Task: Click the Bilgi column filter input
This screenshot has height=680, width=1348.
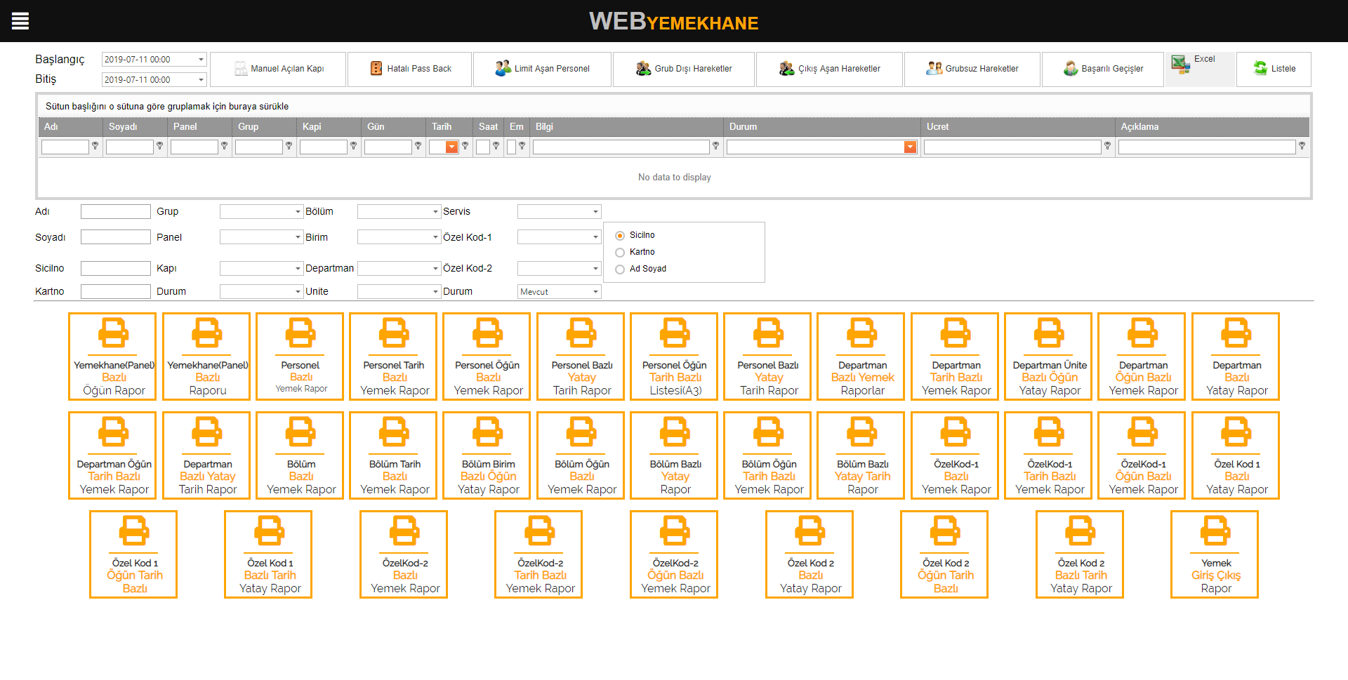Action: pyautogui.click(x=621, y=147)
